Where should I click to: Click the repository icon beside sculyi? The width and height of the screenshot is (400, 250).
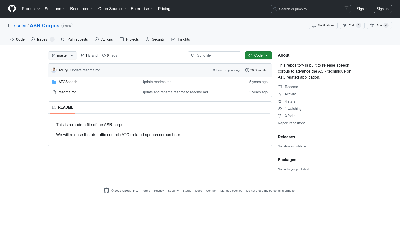[10, 26]
